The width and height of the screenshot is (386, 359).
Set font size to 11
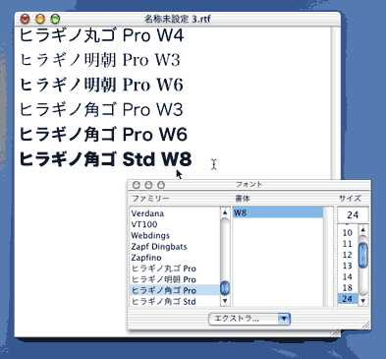pyautogui.click(x=348, y=244)
